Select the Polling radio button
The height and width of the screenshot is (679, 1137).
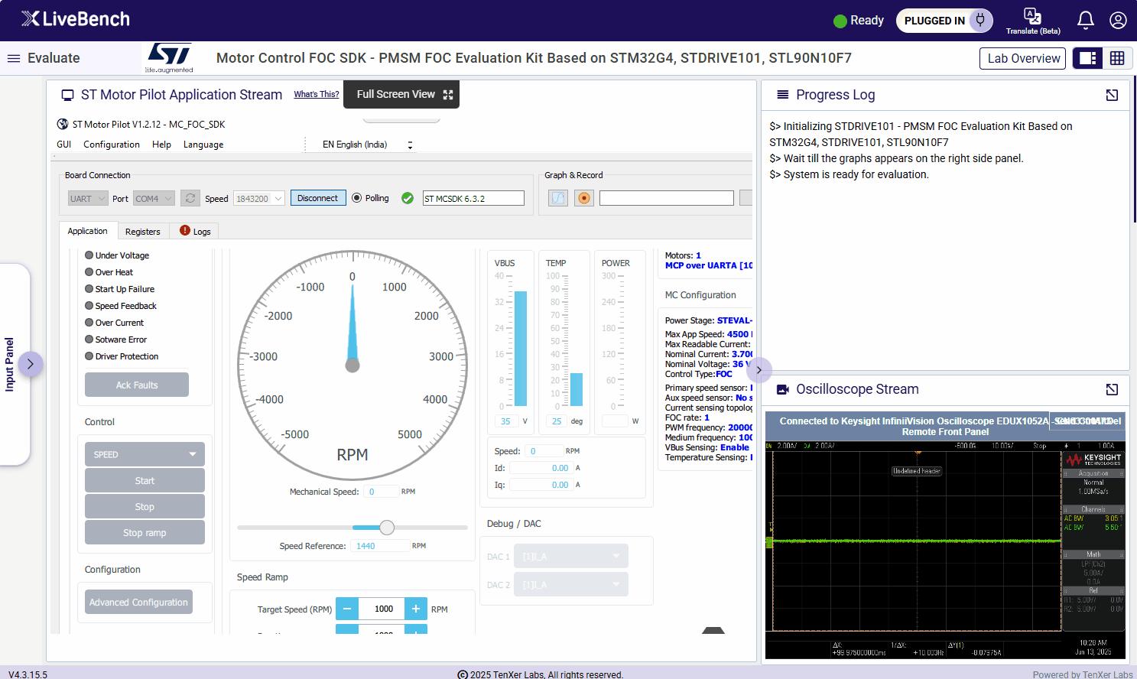pyautogui.click(x=356, y=198)
